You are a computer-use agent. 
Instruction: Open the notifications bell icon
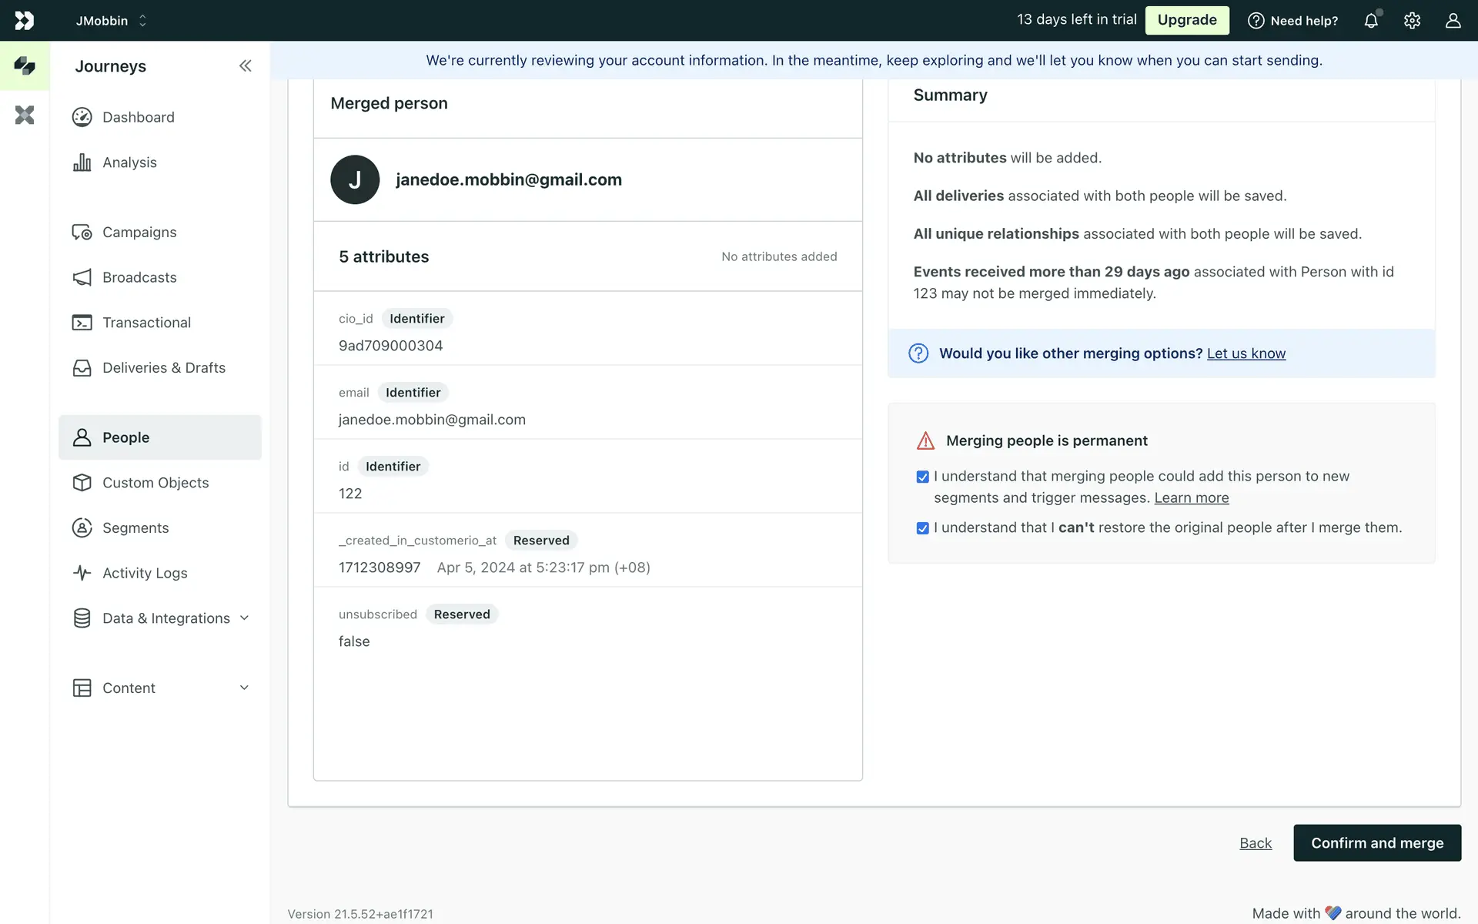(1371, 21)
